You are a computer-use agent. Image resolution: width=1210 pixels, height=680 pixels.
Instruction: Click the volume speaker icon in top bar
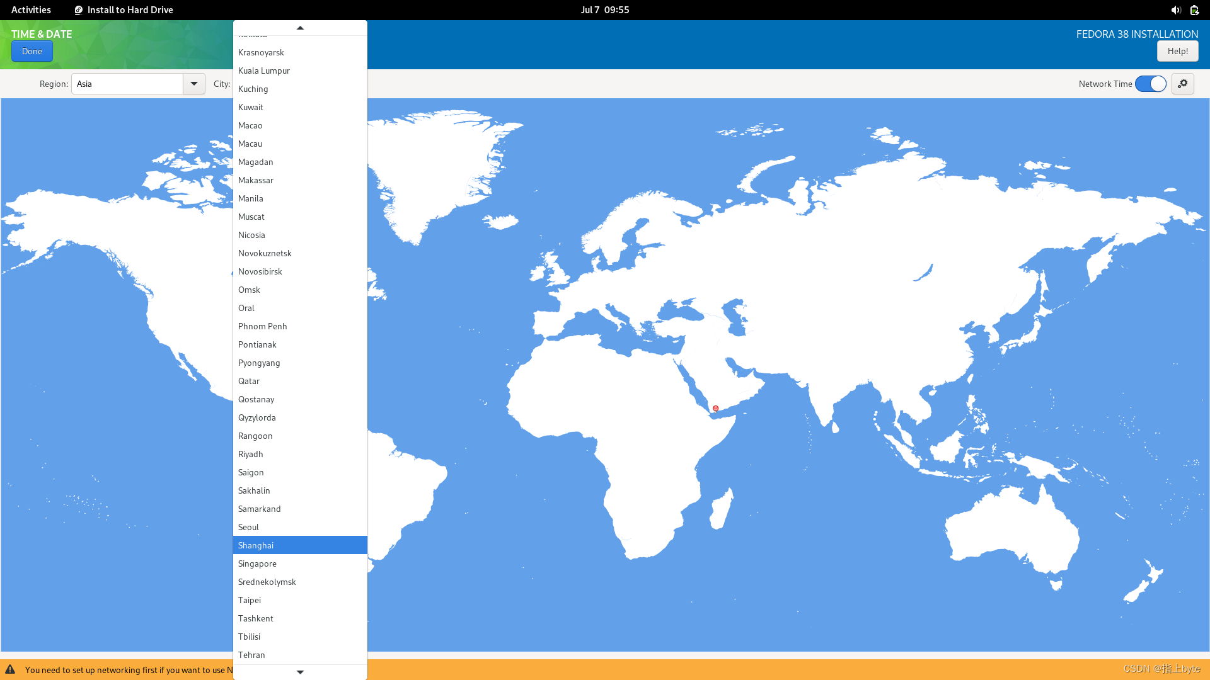1176,10
